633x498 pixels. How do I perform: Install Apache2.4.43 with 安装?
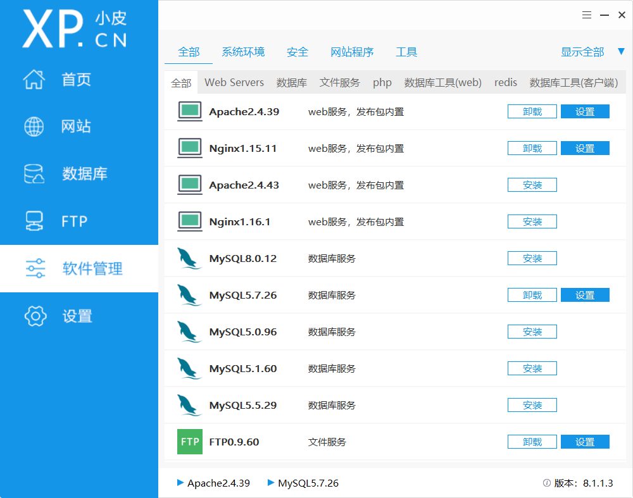(532, 185)
